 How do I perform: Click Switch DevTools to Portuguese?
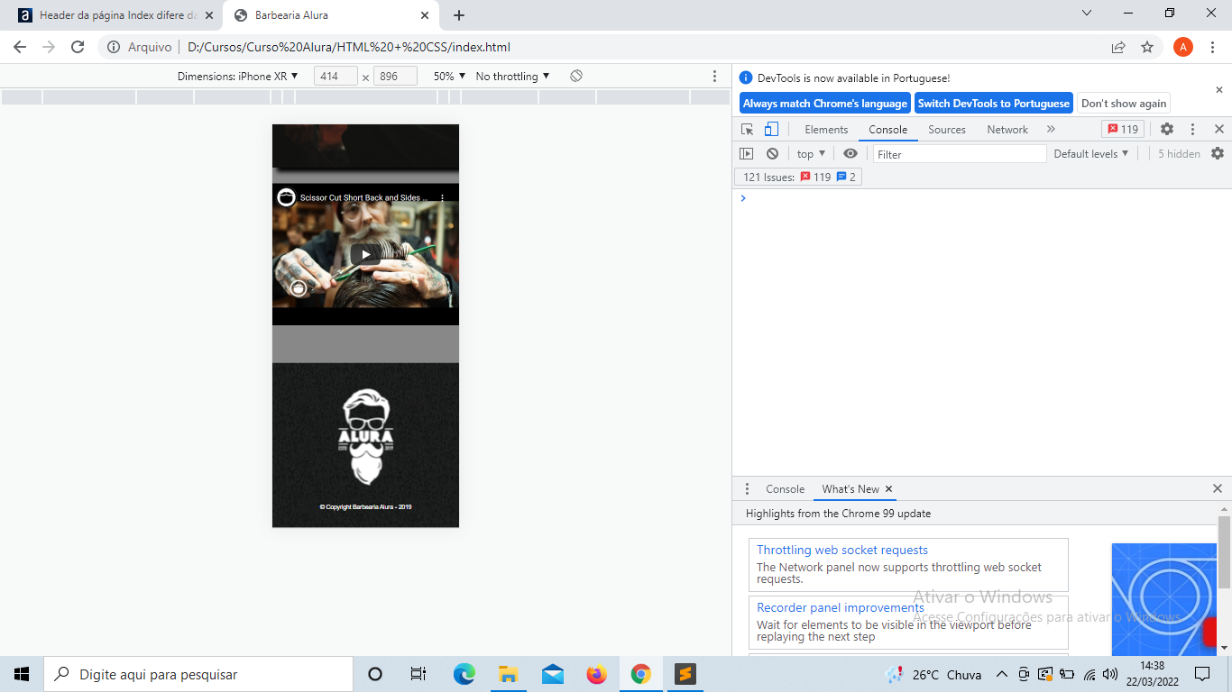(994, 104)
